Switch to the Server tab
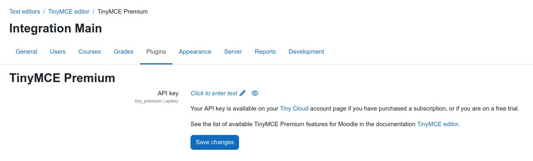The width and height of the screenshot is (533, 161). coord(233,52)
